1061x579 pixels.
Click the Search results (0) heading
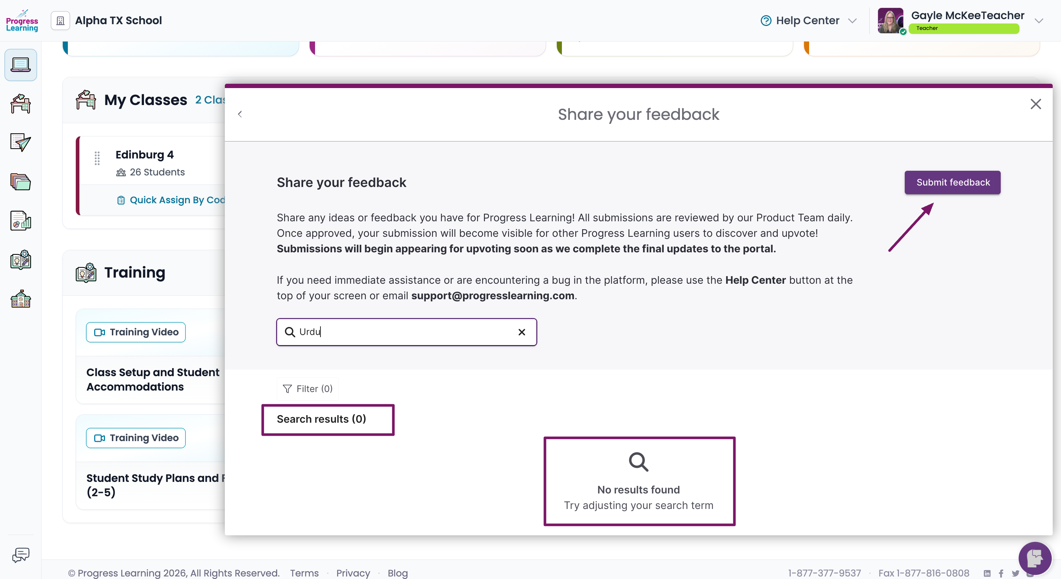(x=321, y=419)
